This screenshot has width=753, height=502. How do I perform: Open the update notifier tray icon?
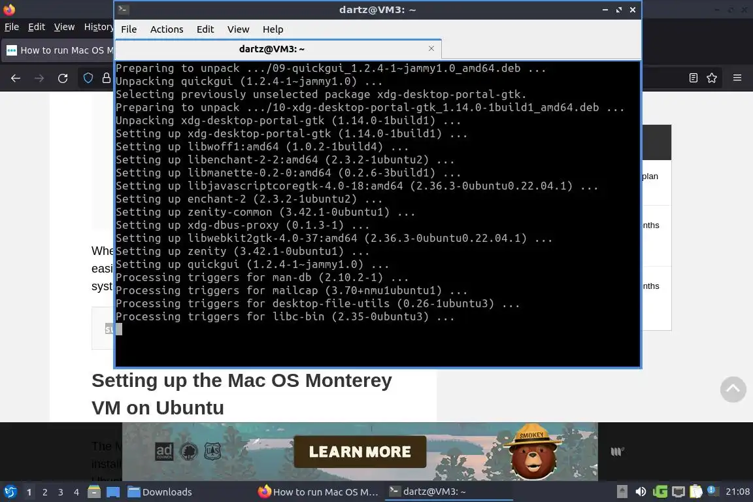712,491
